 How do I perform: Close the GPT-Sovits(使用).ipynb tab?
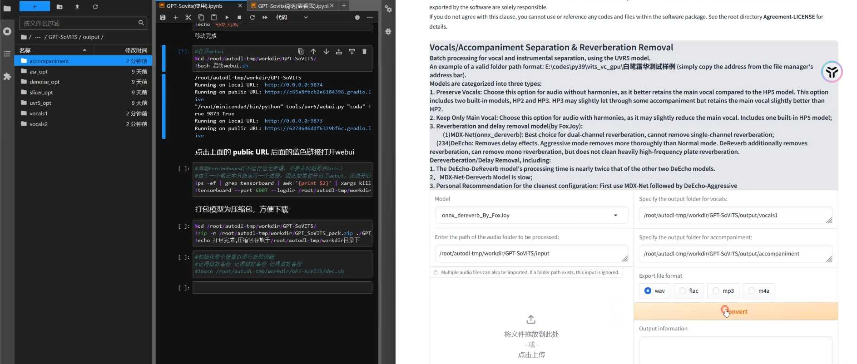240,6
